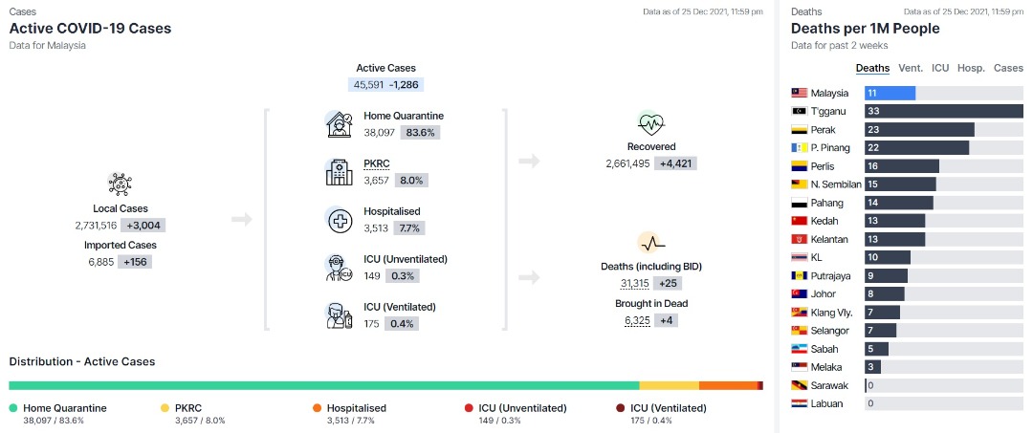
Task: Click the Home Quarantine house icon
Action: point(340,124)
